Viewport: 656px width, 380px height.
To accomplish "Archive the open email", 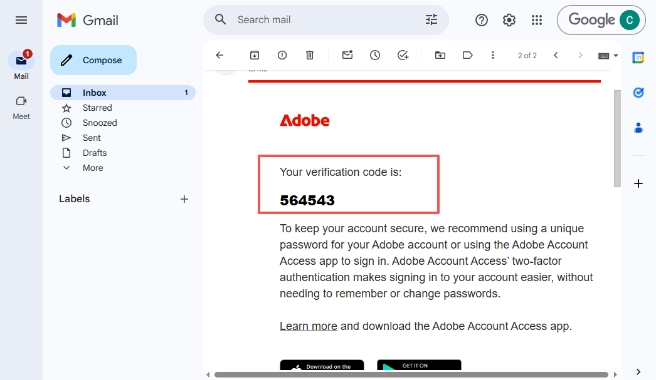I will (x=255, y=55).
